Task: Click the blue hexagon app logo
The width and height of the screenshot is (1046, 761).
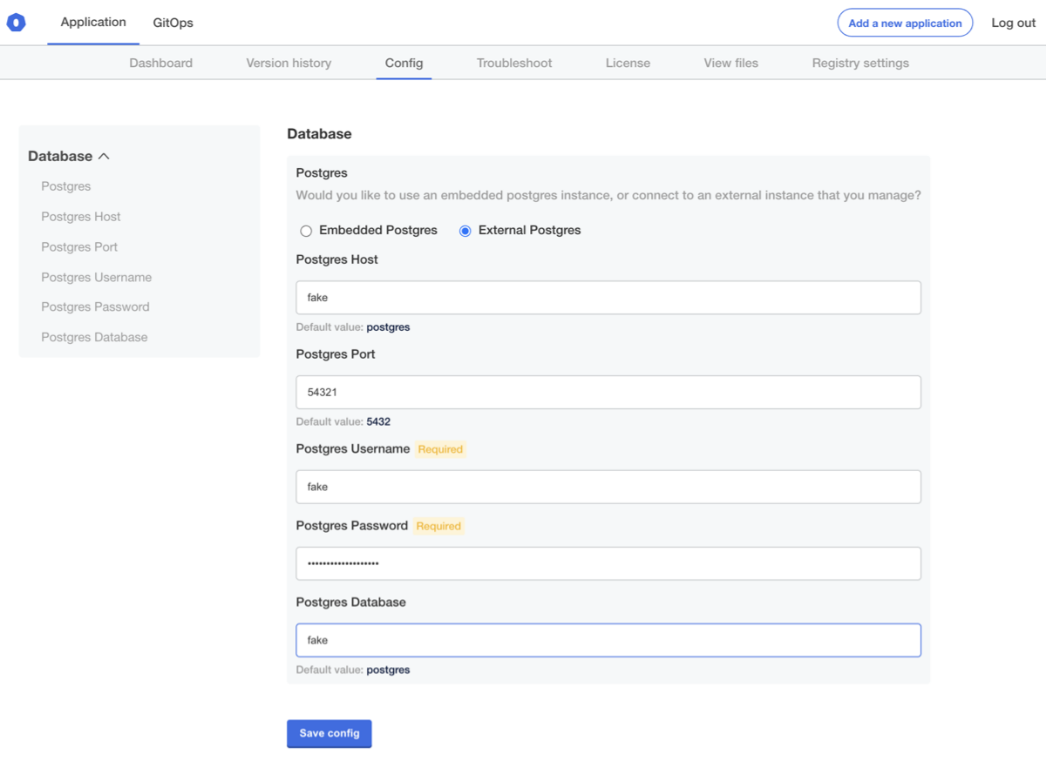Action: 17,23
